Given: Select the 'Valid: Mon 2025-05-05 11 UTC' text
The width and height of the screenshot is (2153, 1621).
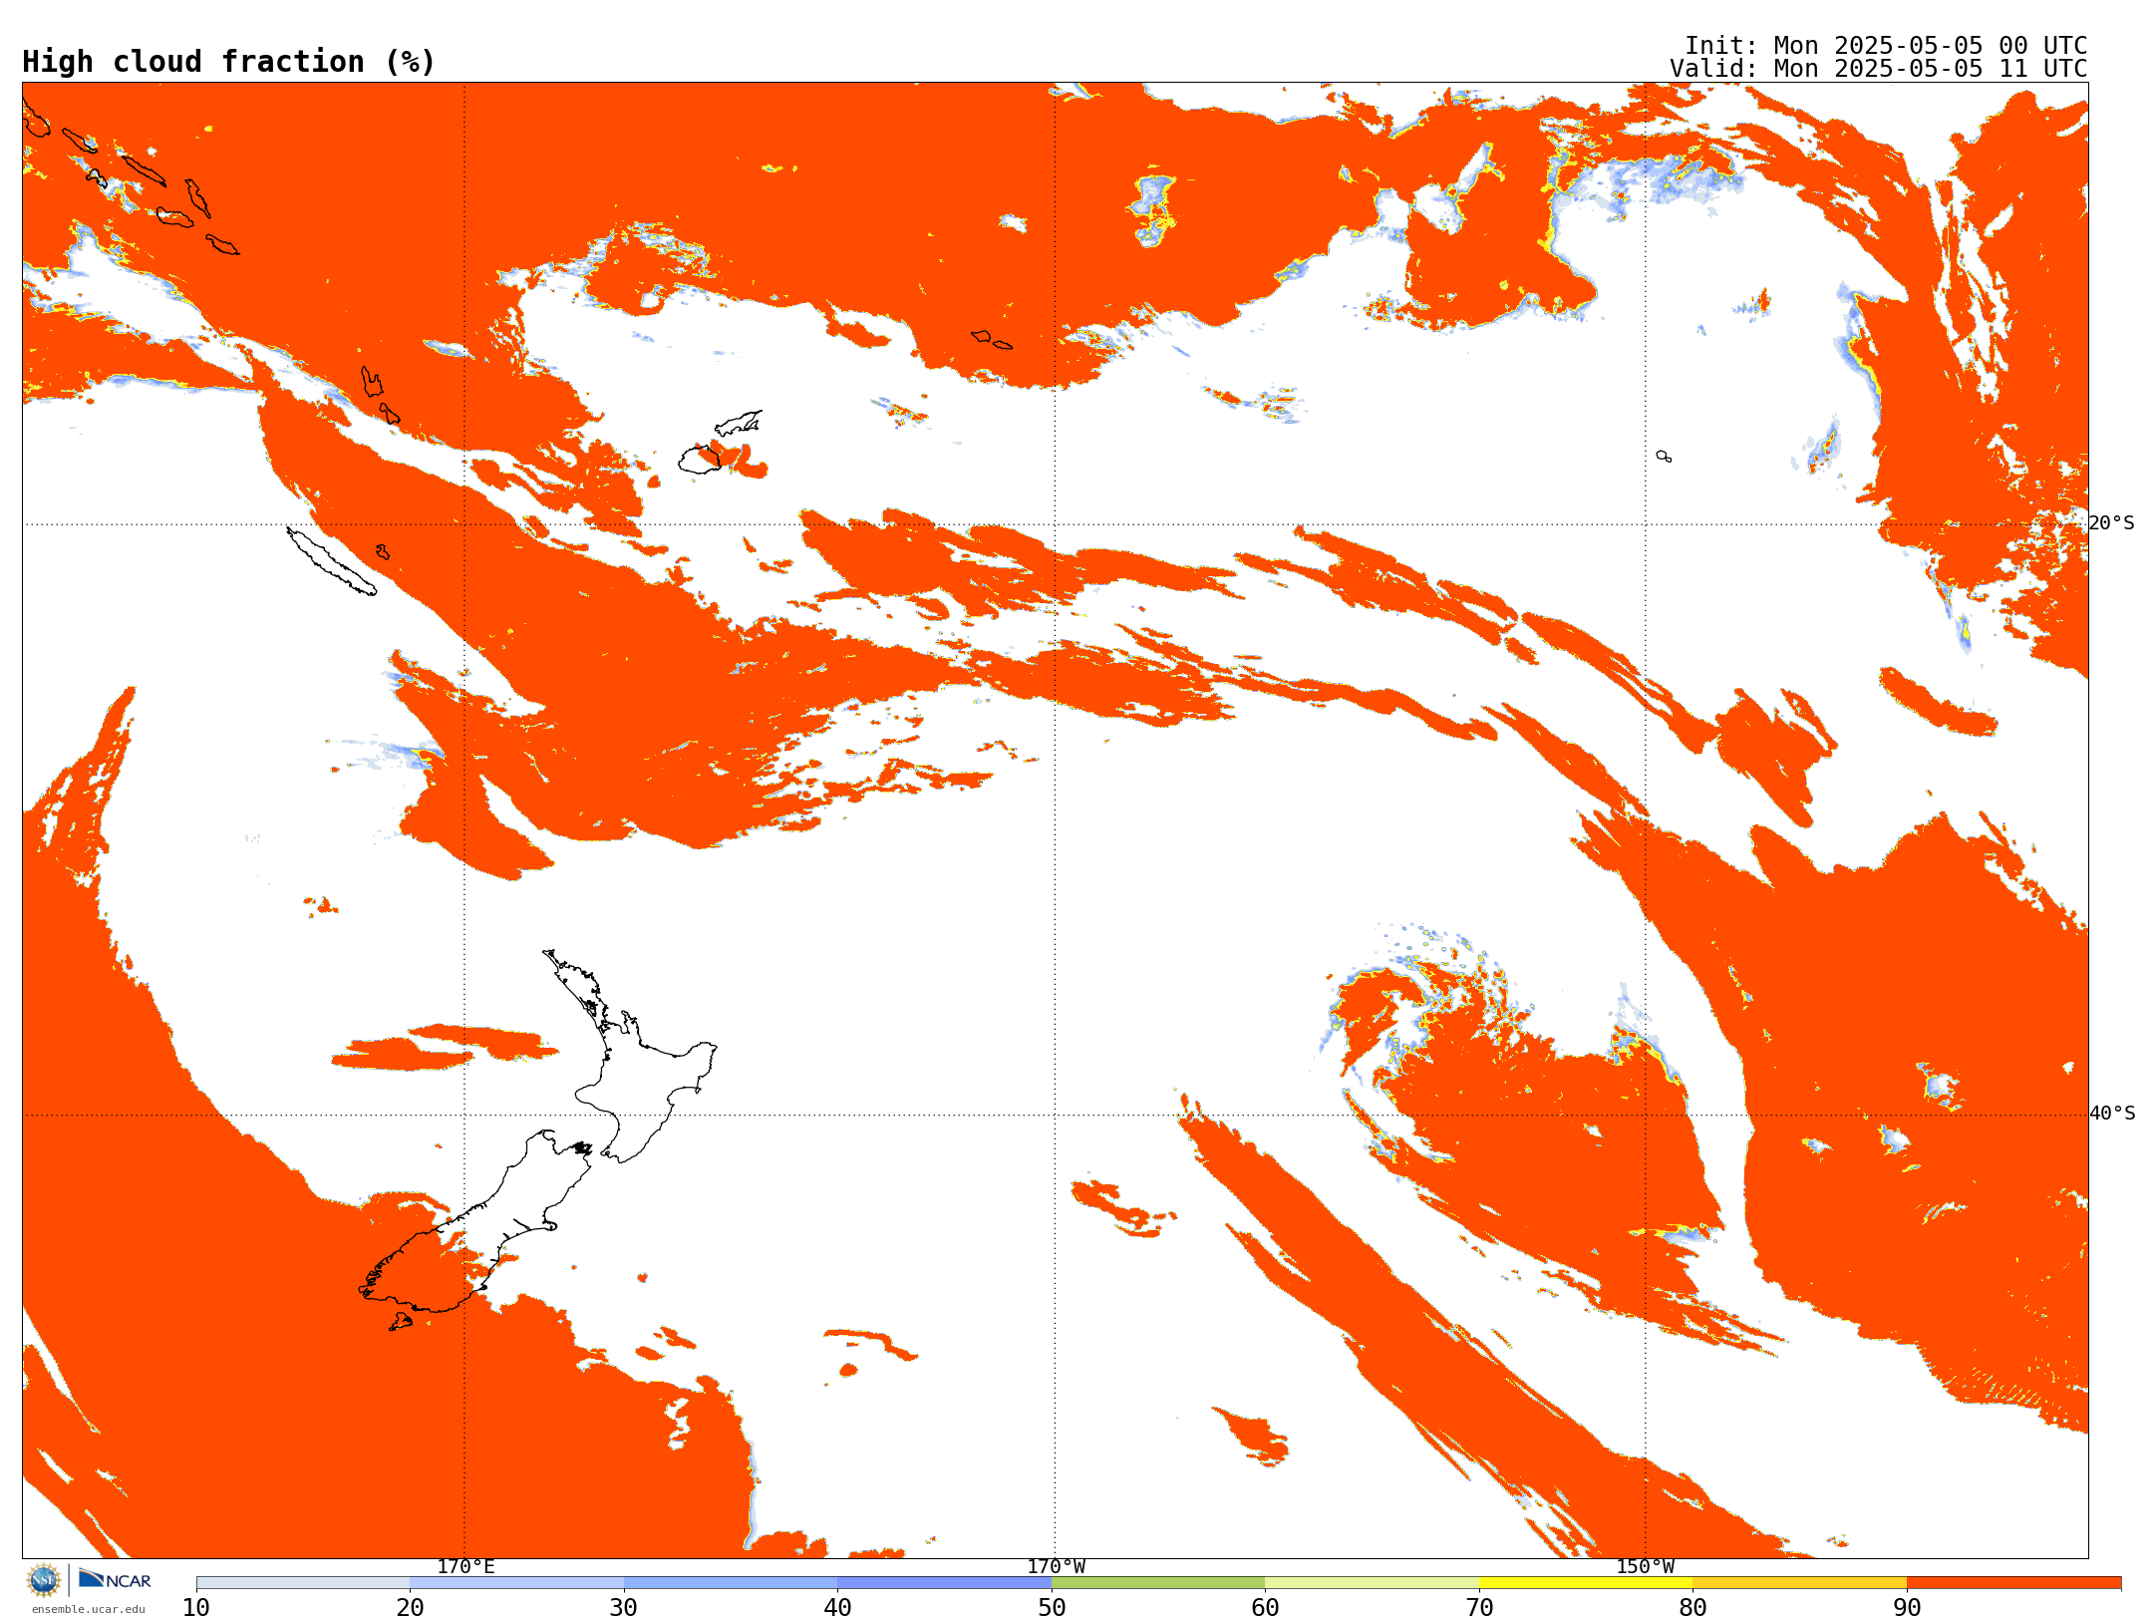Looking at the screenshot, I should (1879, 69).
